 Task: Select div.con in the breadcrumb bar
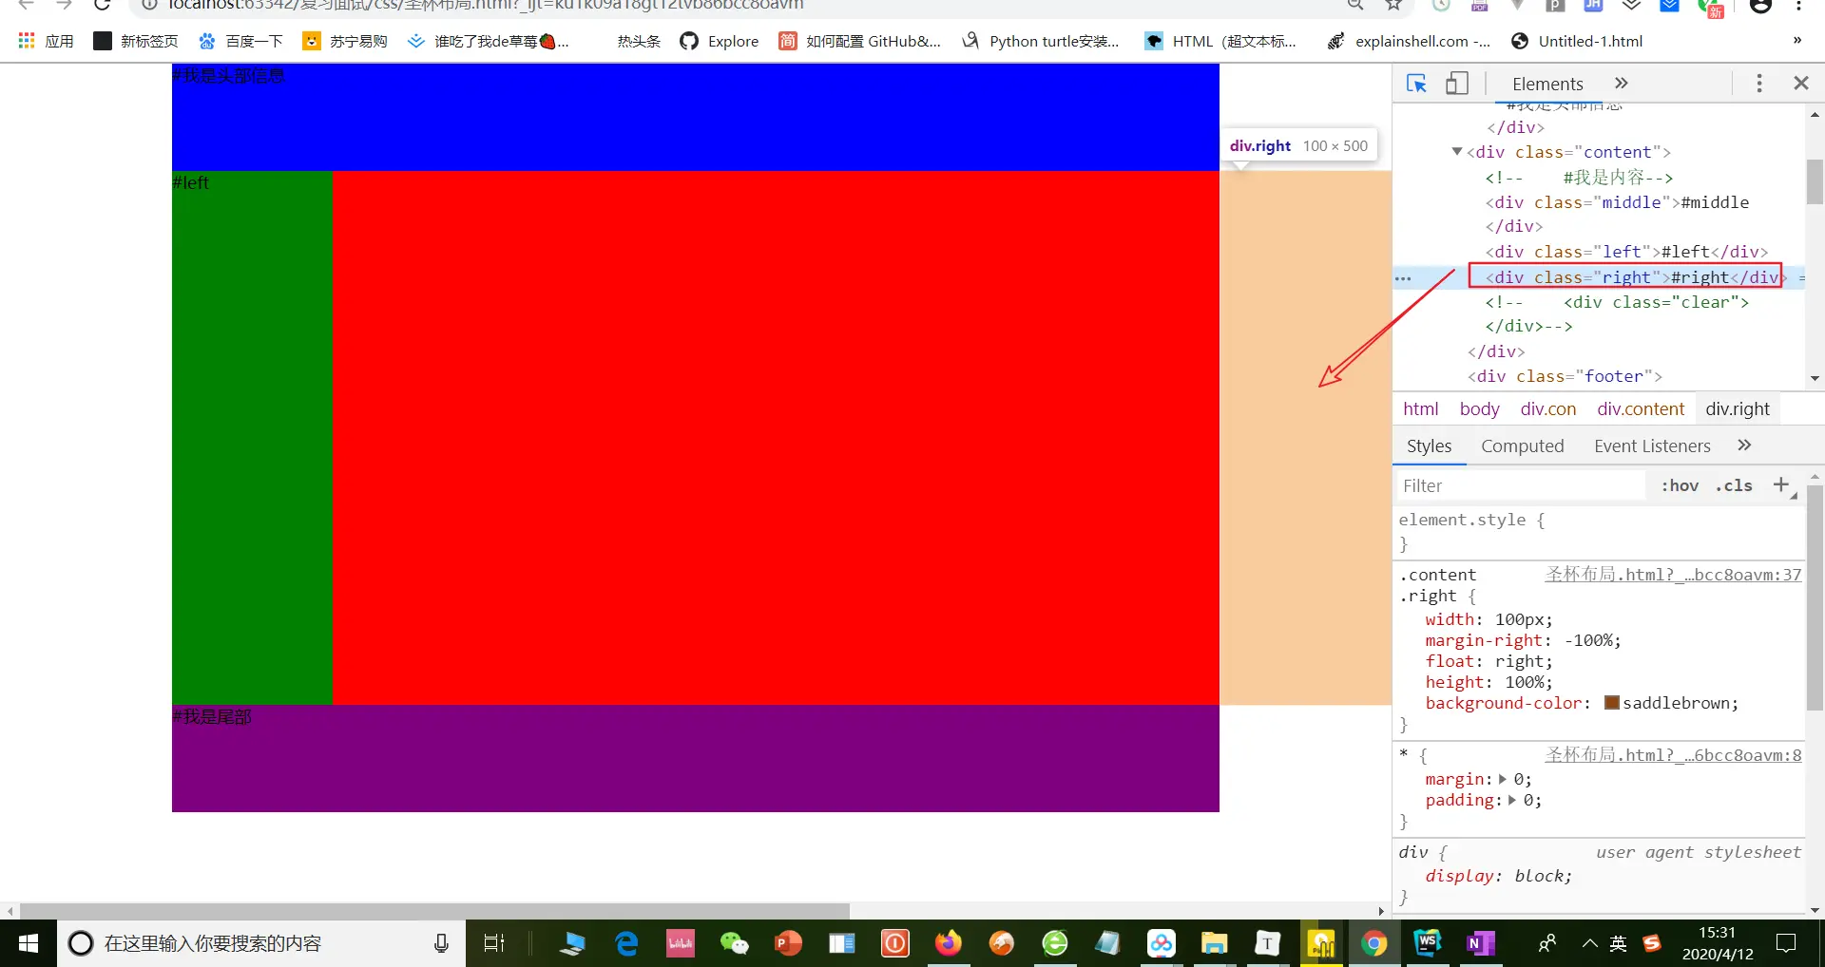(x=1547, y=408)
